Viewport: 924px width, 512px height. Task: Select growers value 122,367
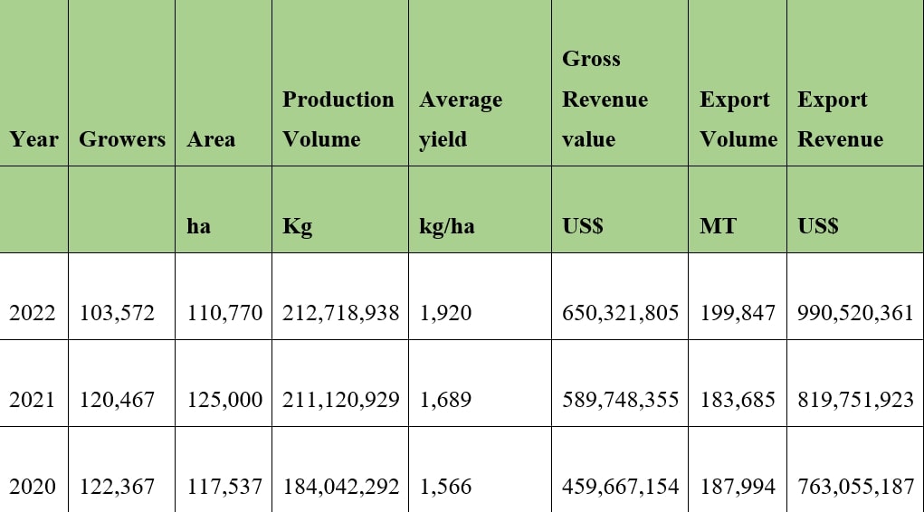(x=117, y=487)
